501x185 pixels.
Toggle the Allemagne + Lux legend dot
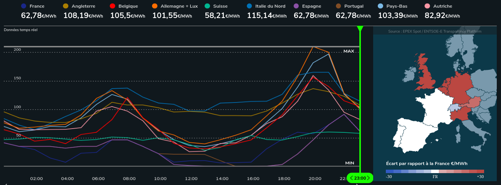pos(155,6)
